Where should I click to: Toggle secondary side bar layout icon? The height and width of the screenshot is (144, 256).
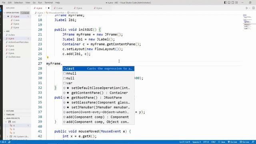pos(233,3)
